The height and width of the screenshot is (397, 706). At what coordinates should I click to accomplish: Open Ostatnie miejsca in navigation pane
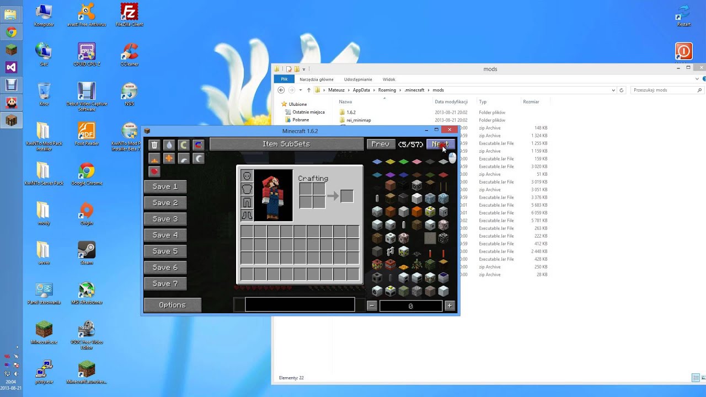coord(304,112)
